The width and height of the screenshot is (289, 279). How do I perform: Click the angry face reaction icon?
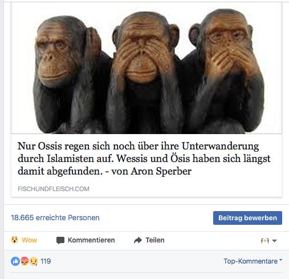click(25, 261)
